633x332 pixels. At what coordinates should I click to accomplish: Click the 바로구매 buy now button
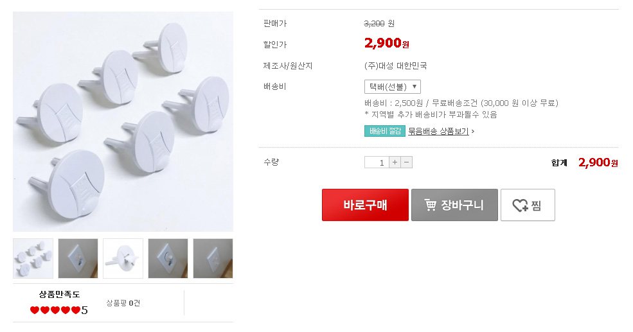point(365,205)
